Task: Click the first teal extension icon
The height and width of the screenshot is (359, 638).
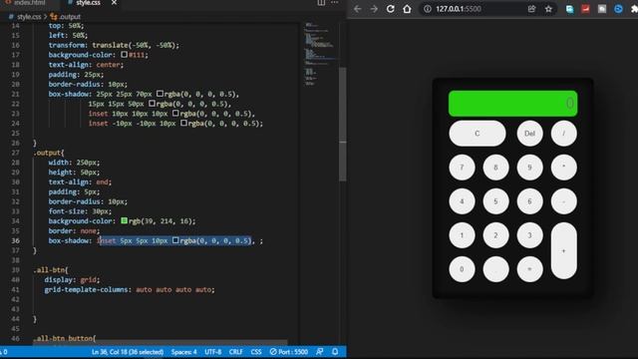Action: pyautogui.click(x=569, y=9)
